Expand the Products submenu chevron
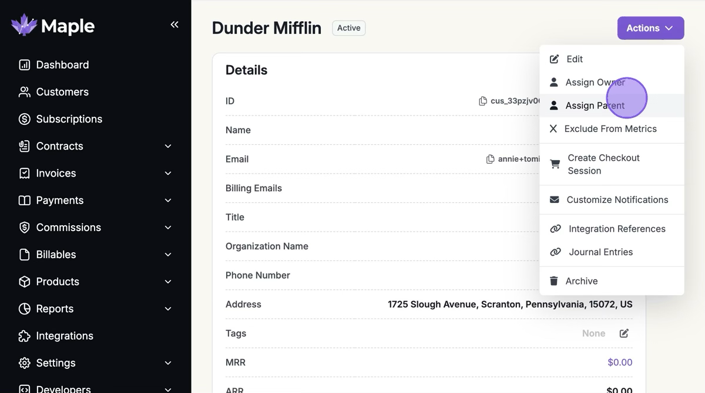Screen dimensions: 705x393 pos(168,282)
